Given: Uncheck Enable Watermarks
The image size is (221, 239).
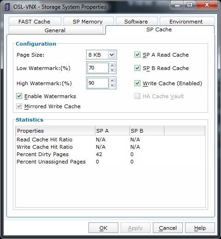Looking at the screenshot, I should [x=19, y=96].
